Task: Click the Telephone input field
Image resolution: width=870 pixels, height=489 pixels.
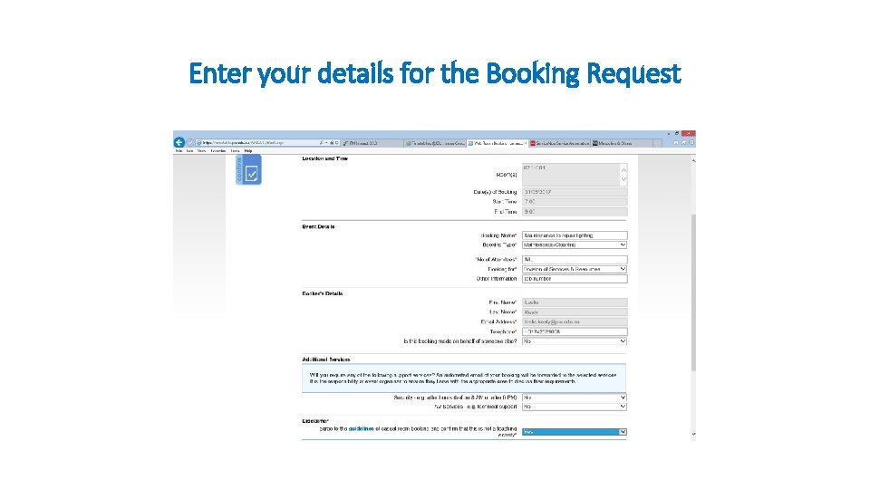Action: (x=575, y=331)
